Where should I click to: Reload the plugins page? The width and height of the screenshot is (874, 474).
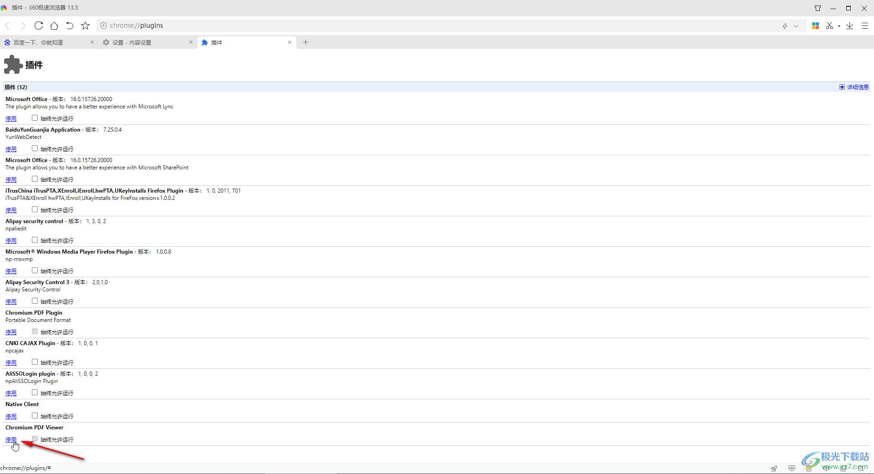39,25
